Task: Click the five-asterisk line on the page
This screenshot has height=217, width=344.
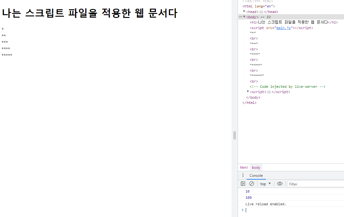Action: click(x=7, y=55)
